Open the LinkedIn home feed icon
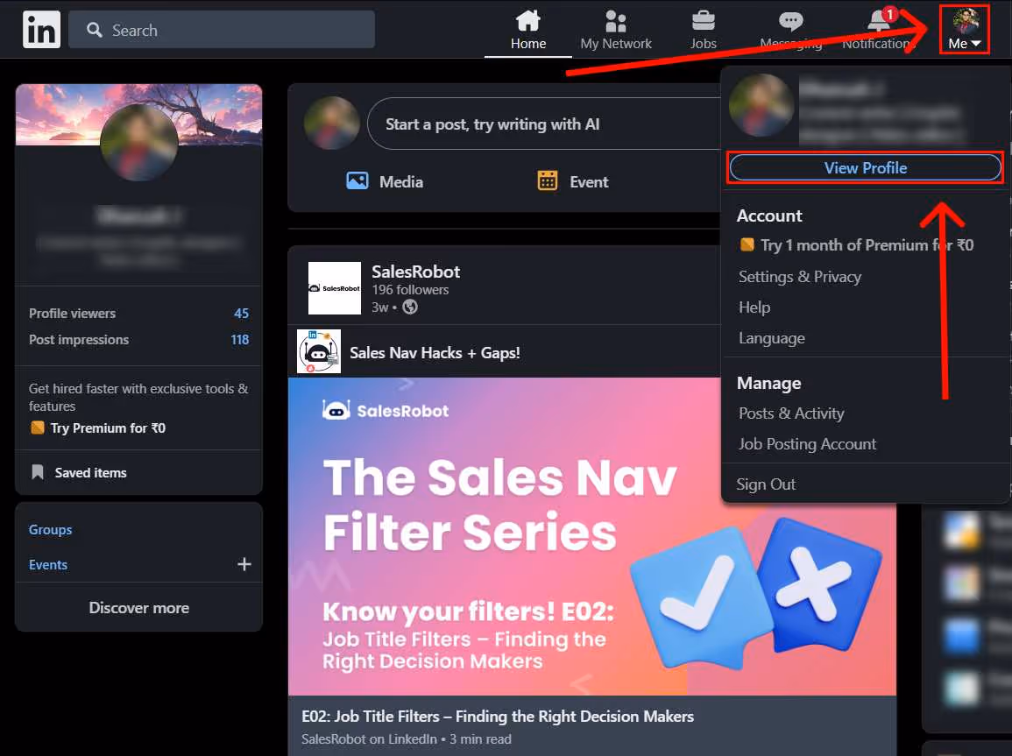This screenshot has height=756, width=1012. [x=527, y=22]
